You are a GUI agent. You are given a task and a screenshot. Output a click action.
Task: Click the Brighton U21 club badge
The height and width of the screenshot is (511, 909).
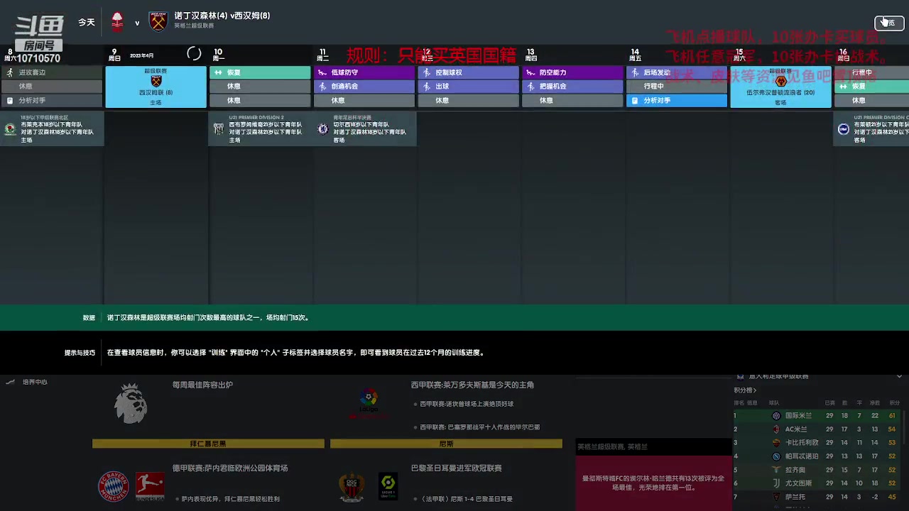click(x=844, y=129)
